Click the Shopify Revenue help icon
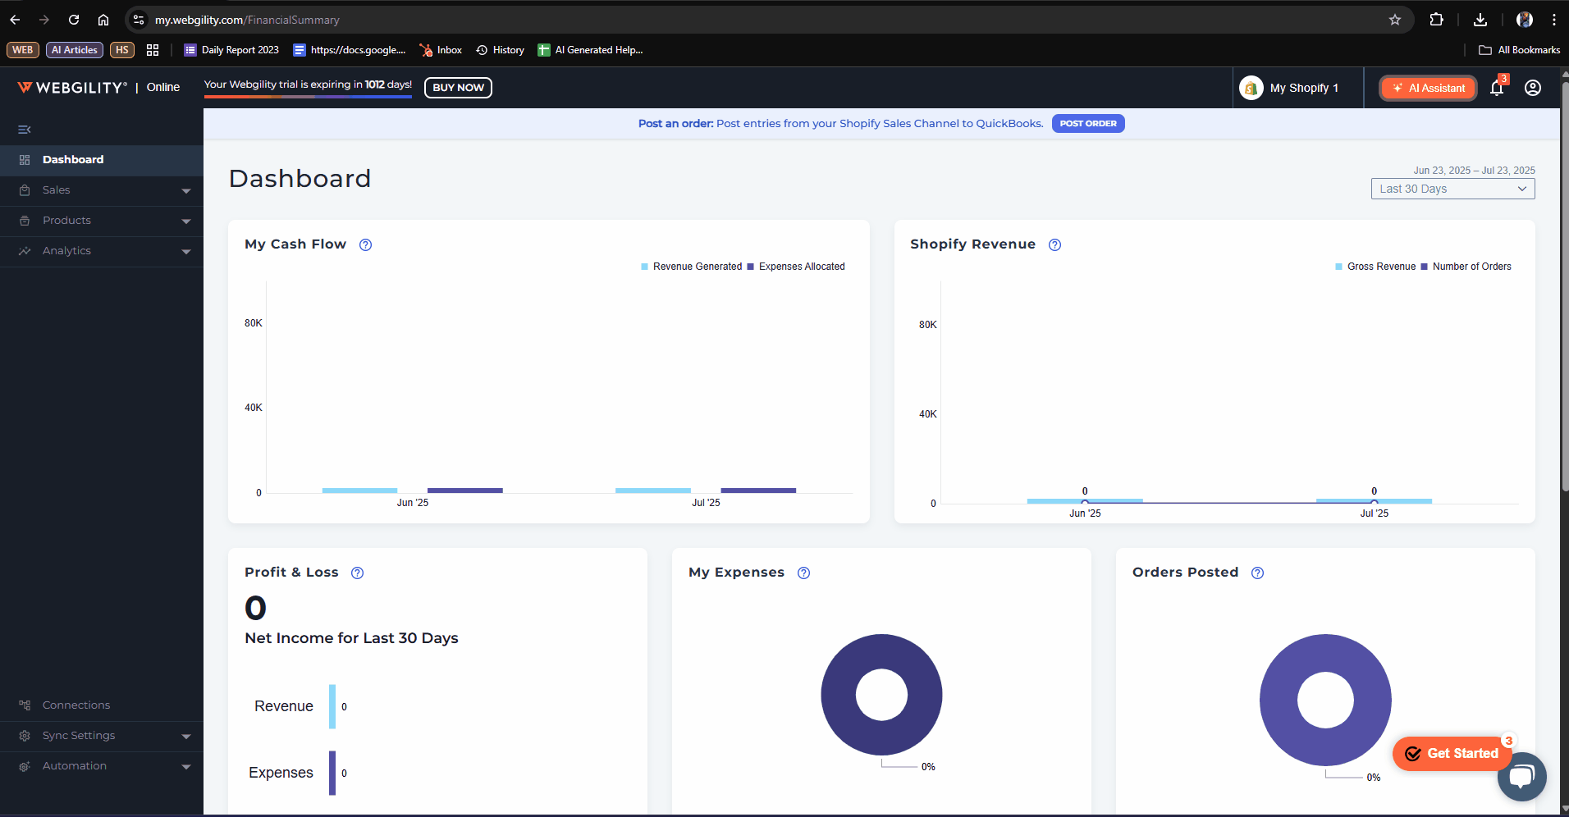Viewport: 1569px width, 817px height. click(1054, 244)
